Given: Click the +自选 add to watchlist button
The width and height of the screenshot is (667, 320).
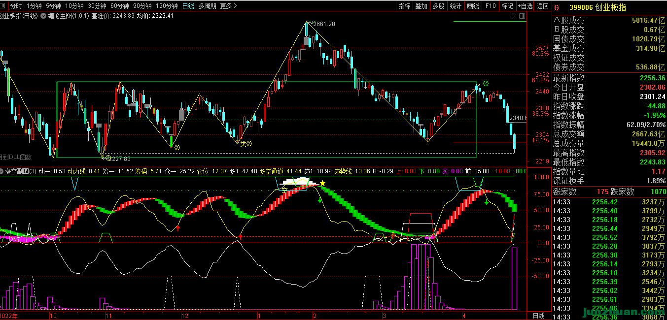Looking at the screenshot, I should tap(525, 6).
